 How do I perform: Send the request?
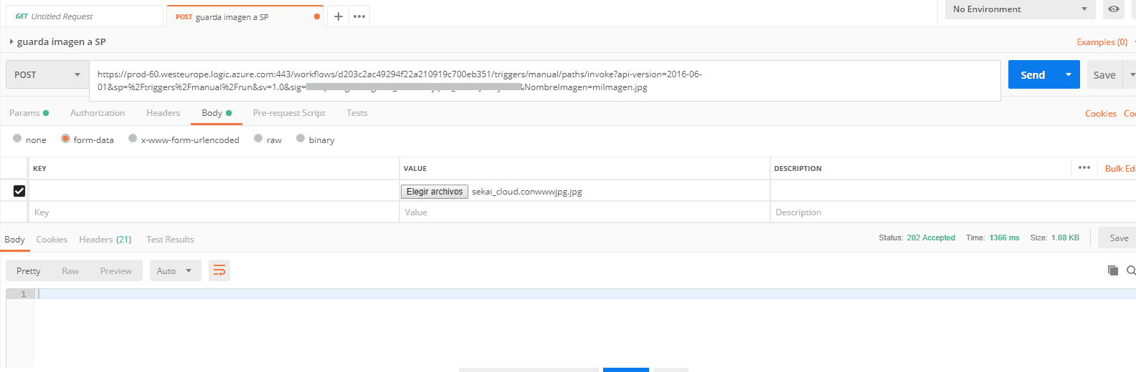[1033, 74]
